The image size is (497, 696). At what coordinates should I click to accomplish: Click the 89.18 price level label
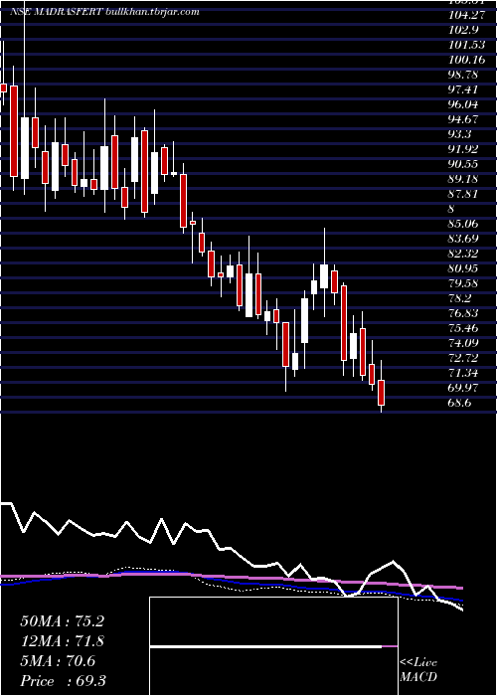[x=463, y=179]
